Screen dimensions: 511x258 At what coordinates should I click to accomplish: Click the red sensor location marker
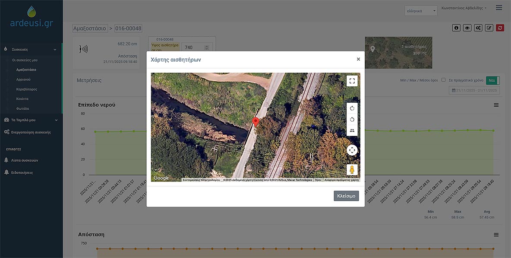pyautogui.click(x=255, y=122)
